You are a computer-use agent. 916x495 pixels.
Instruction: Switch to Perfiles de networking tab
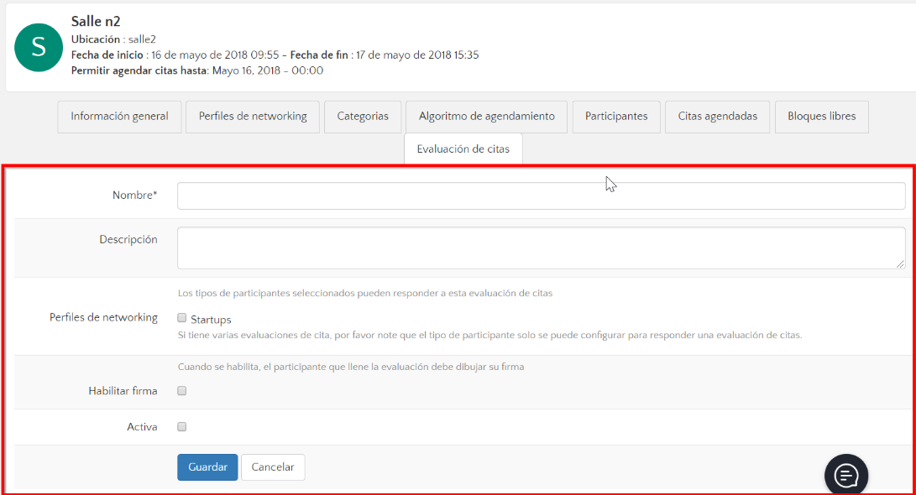click(x=253, y=117)
